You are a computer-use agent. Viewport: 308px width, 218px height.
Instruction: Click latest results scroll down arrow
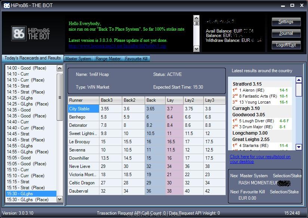[x=299, y=147]
